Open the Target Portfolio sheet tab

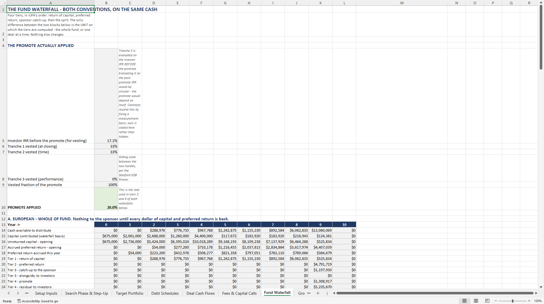coord(130,293)
